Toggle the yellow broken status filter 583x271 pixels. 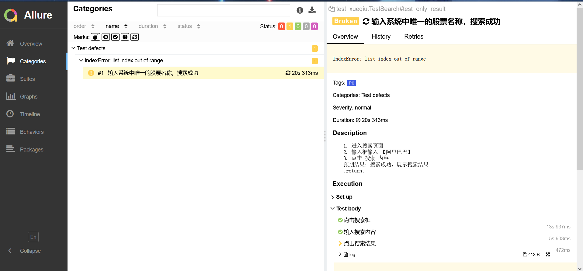pos(290,26)
